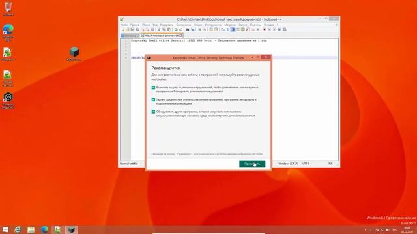417x234 pixels.
Task: Click the clock in the system tray
Action: [x=407, y=229]
